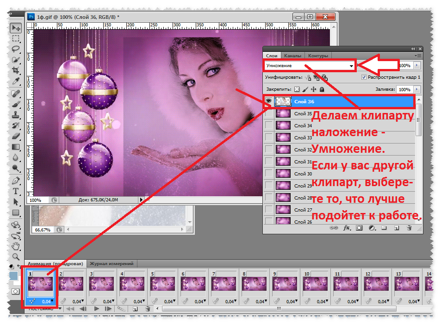Create a new layer group
441x325 pixels.
click(384, 228)
